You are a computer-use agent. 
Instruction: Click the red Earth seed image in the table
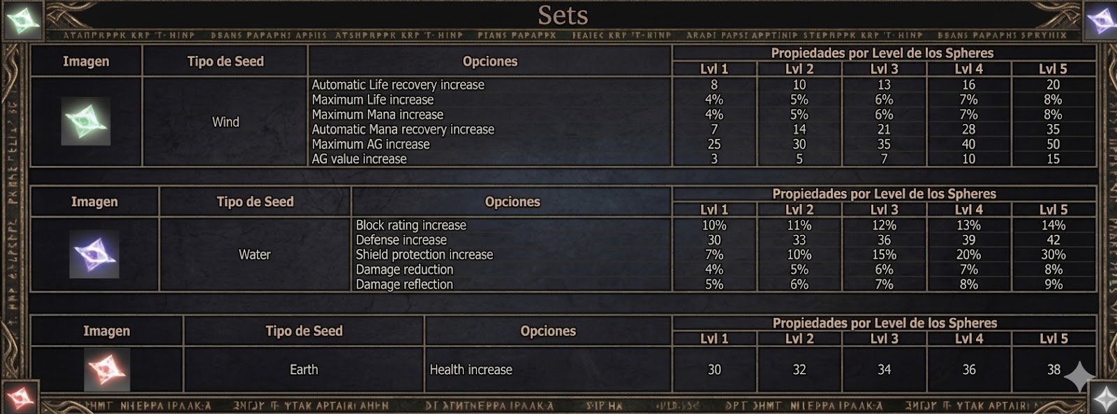click(x=106, y=369)
